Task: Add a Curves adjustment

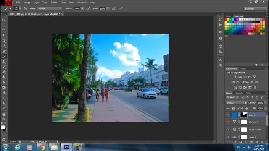Action: tap(245, 77)
